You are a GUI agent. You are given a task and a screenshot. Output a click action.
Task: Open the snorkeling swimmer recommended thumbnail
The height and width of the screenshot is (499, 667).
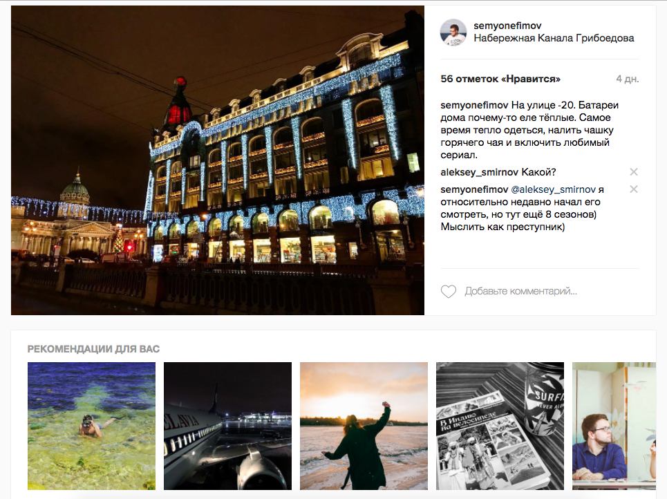tap(91, 426)
